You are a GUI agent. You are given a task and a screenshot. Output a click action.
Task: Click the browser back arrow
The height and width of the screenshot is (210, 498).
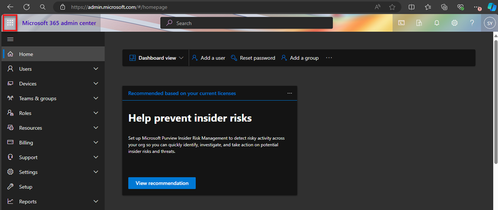[x=10, y=7]
